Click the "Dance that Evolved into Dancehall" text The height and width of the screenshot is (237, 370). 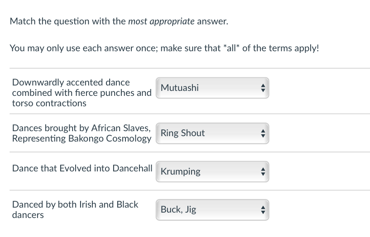click(x=82, y=168)
